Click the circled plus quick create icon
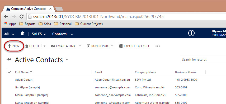 click(191, 33)
